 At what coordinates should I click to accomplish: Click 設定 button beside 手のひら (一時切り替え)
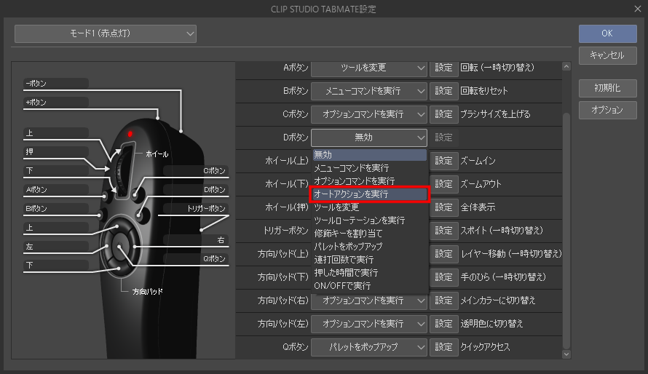444,277
